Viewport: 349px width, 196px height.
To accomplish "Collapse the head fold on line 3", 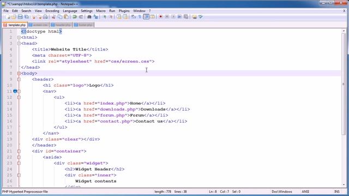I will coord(19,44).
